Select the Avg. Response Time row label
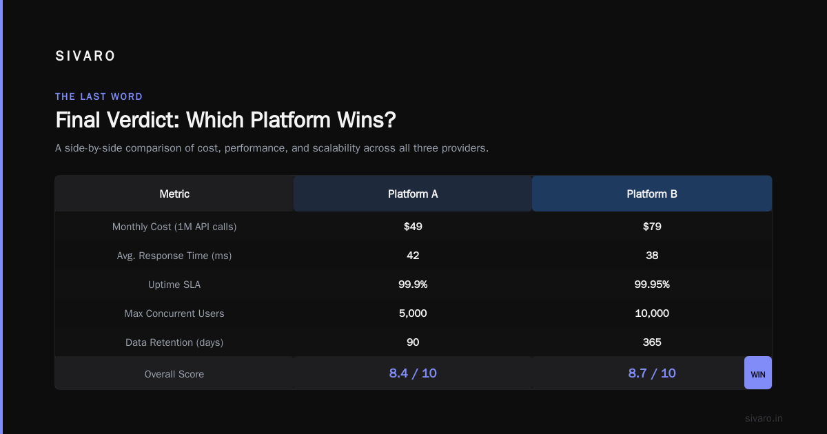This screenshot has width=827, height=434. [174, 256]
